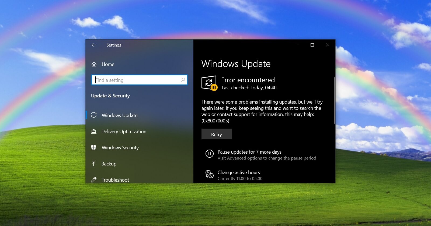The width and height of the screenshot is (431, 226).
Task: Click the Delivery Optimization sidebar icon
Action: 94,131
